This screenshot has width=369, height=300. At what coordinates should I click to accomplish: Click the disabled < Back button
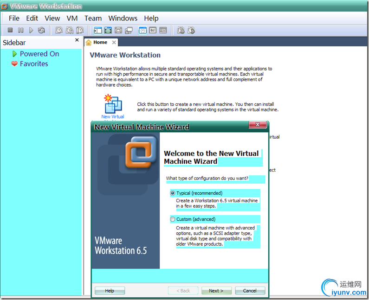tap(183, 291)
